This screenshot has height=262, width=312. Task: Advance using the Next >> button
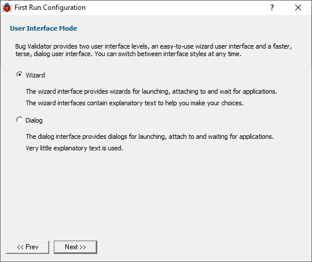[x=75, y=247]
